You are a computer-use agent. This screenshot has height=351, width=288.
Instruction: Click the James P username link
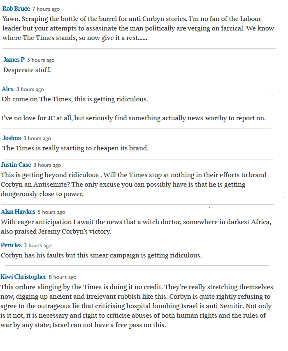point(14,60)
